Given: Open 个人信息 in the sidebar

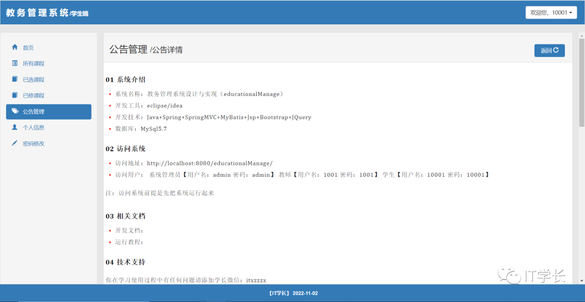Looking at the screenshot, I should (x=49, y=127).
